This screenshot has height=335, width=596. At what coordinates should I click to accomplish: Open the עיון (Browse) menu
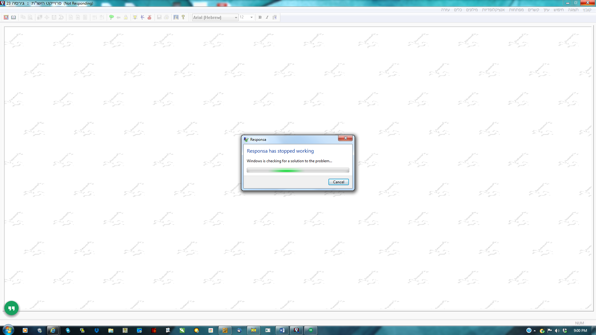pos(546,10)
